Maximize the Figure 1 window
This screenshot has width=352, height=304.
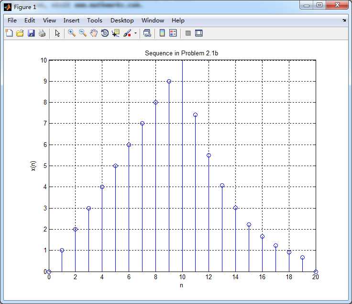[x=319, y=5]
